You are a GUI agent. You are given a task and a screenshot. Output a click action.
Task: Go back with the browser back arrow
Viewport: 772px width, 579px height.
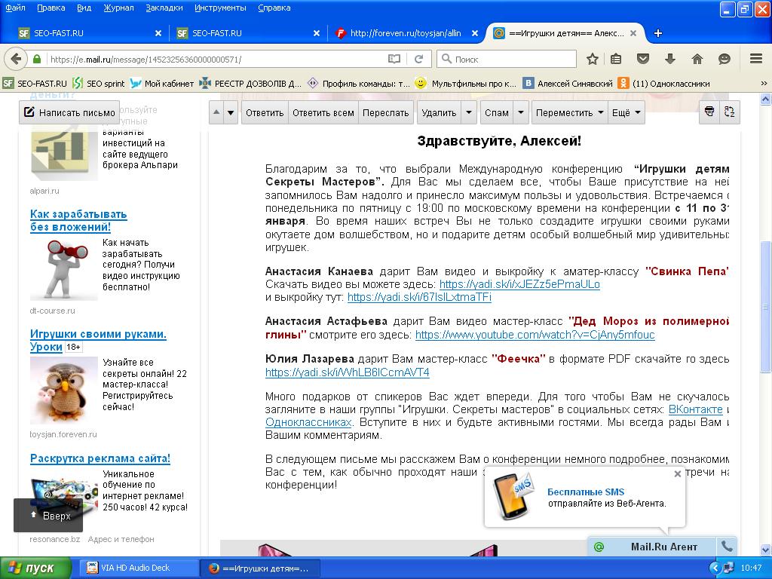click(17, 59)
